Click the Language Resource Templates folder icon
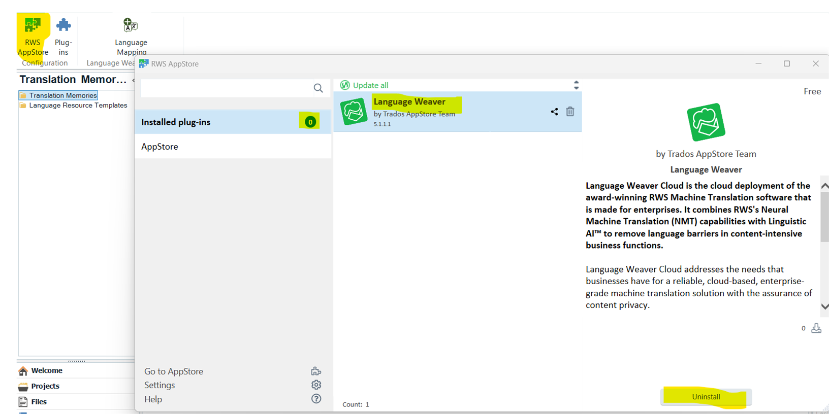 tap(23, 106)
